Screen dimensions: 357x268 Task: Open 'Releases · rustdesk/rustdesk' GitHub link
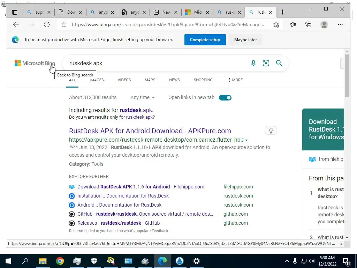(x=119, y=223)
